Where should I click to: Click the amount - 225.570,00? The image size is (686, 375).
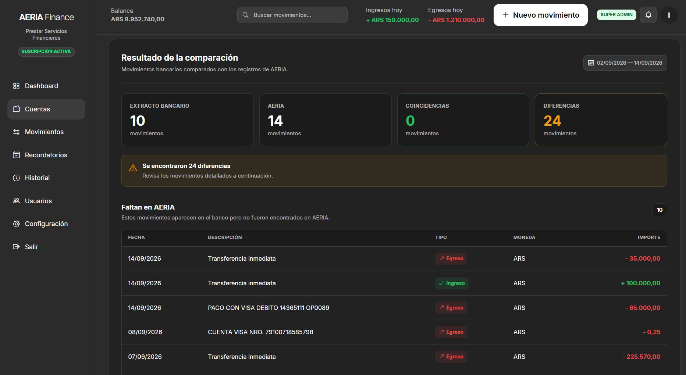[x=641, y=357]
